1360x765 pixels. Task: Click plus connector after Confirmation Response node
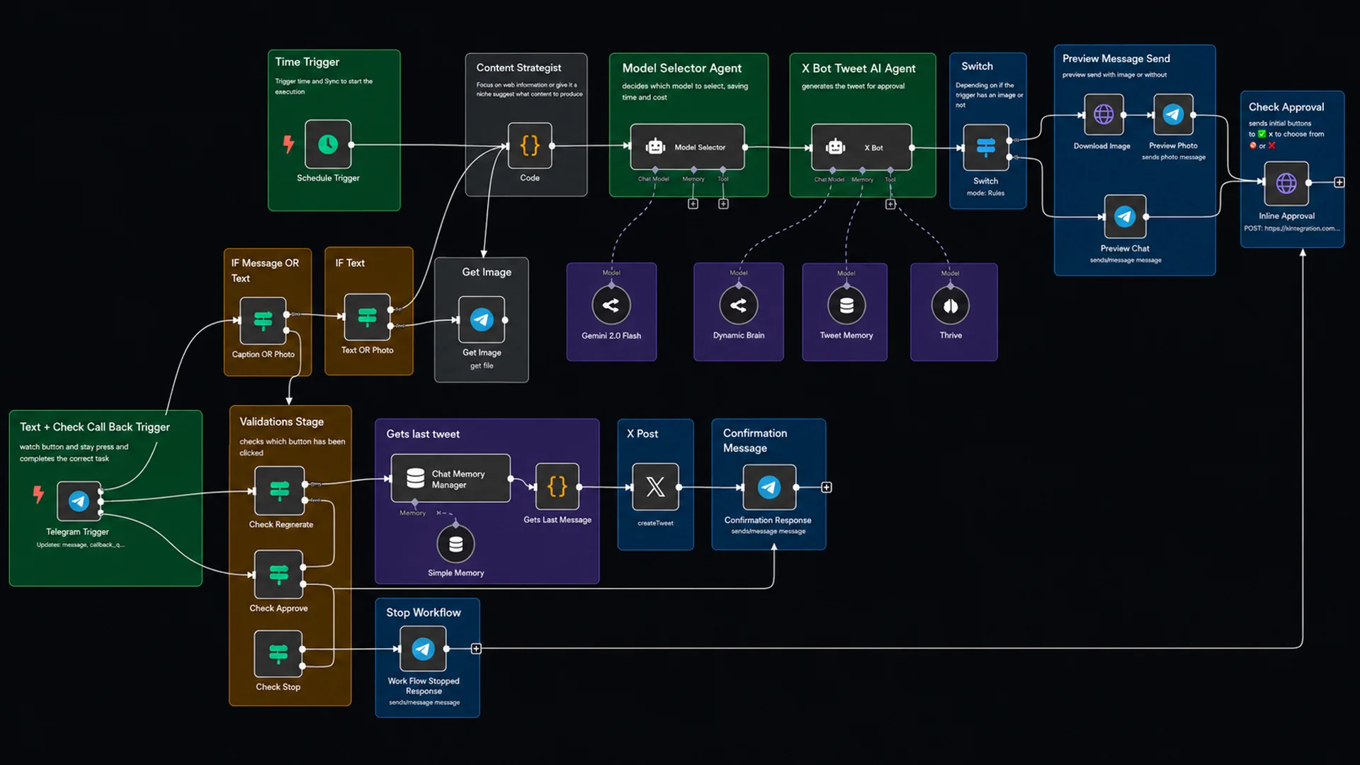pos(827,487)
